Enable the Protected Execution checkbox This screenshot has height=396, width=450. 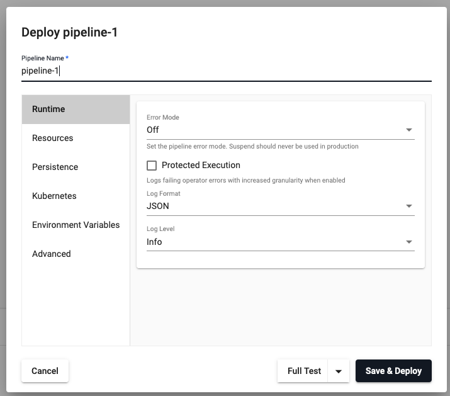point(152,166)
